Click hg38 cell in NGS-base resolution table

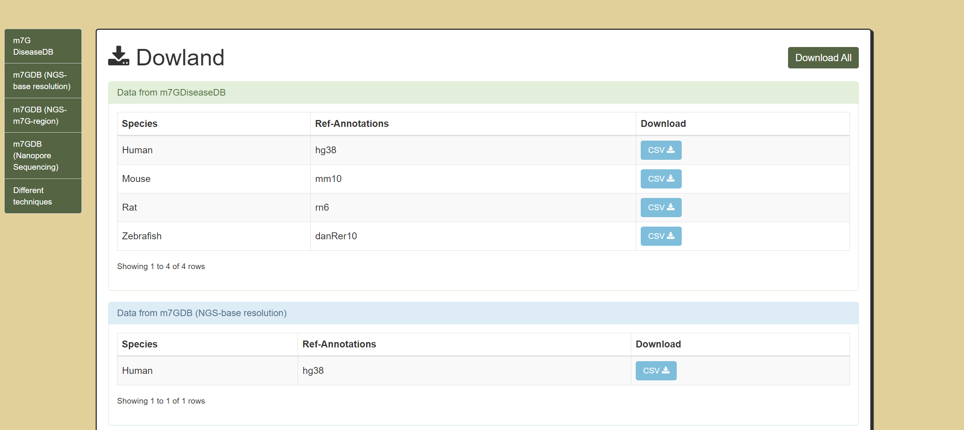point(464,371)
